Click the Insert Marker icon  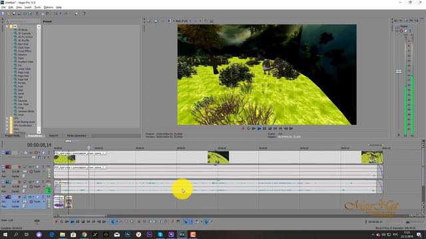pyautogui.click(x=172, y=222)
